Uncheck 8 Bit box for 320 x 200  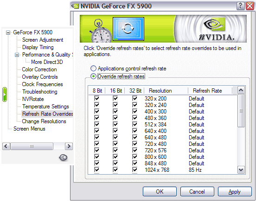[x=96, y=99]
